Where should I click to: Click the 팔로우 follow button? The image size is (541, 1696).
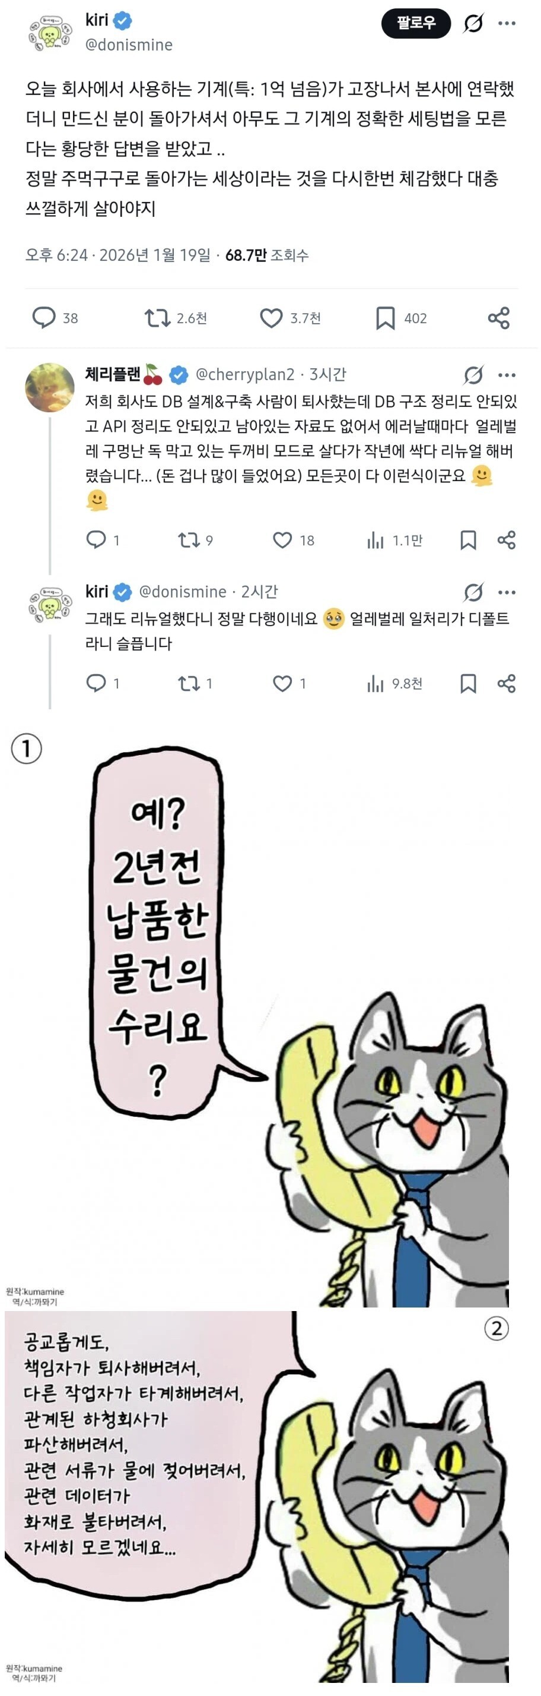(415, 24)
